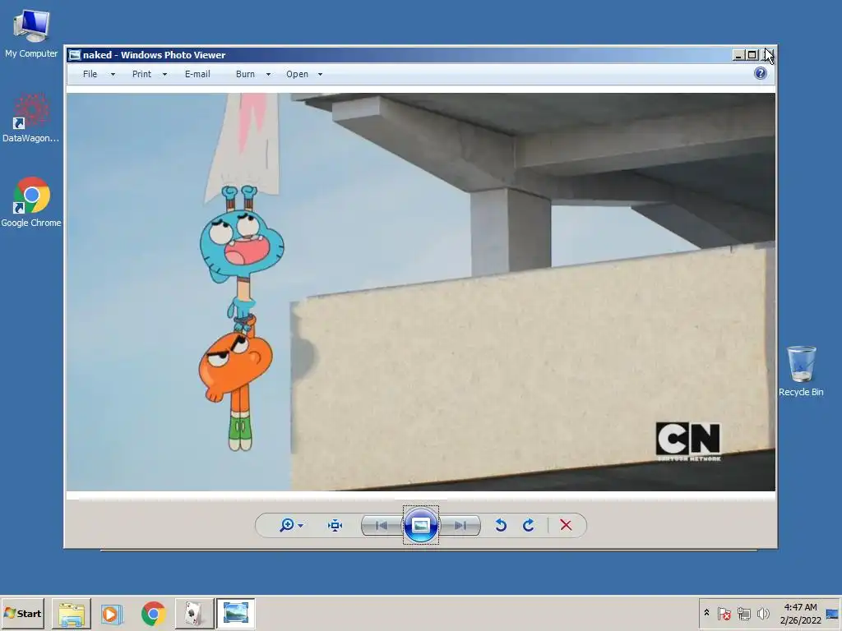Viewport: 842px width, 631px height.
Task: Open the Action Center flag icon
Action: pyautogui.click(x=724, y=613)
